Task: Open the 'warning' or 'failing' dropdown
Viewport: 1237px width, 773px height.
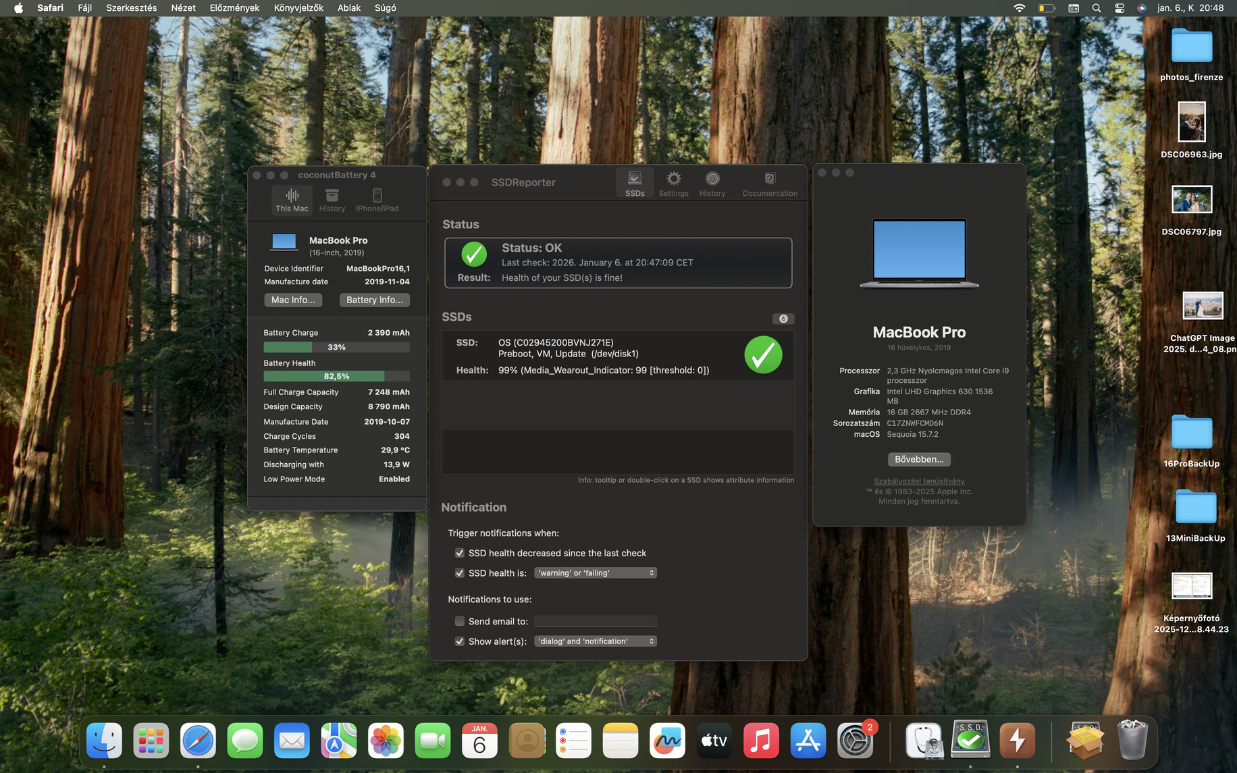Action: click(595, 573)
